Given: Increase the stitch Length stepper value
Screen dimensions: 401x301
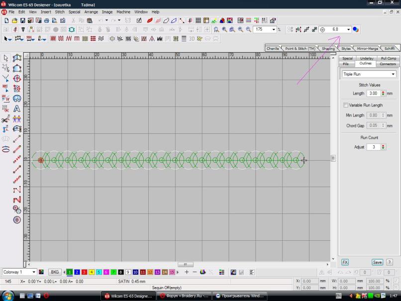Looking at the screenshot, I should pos(383,92).
